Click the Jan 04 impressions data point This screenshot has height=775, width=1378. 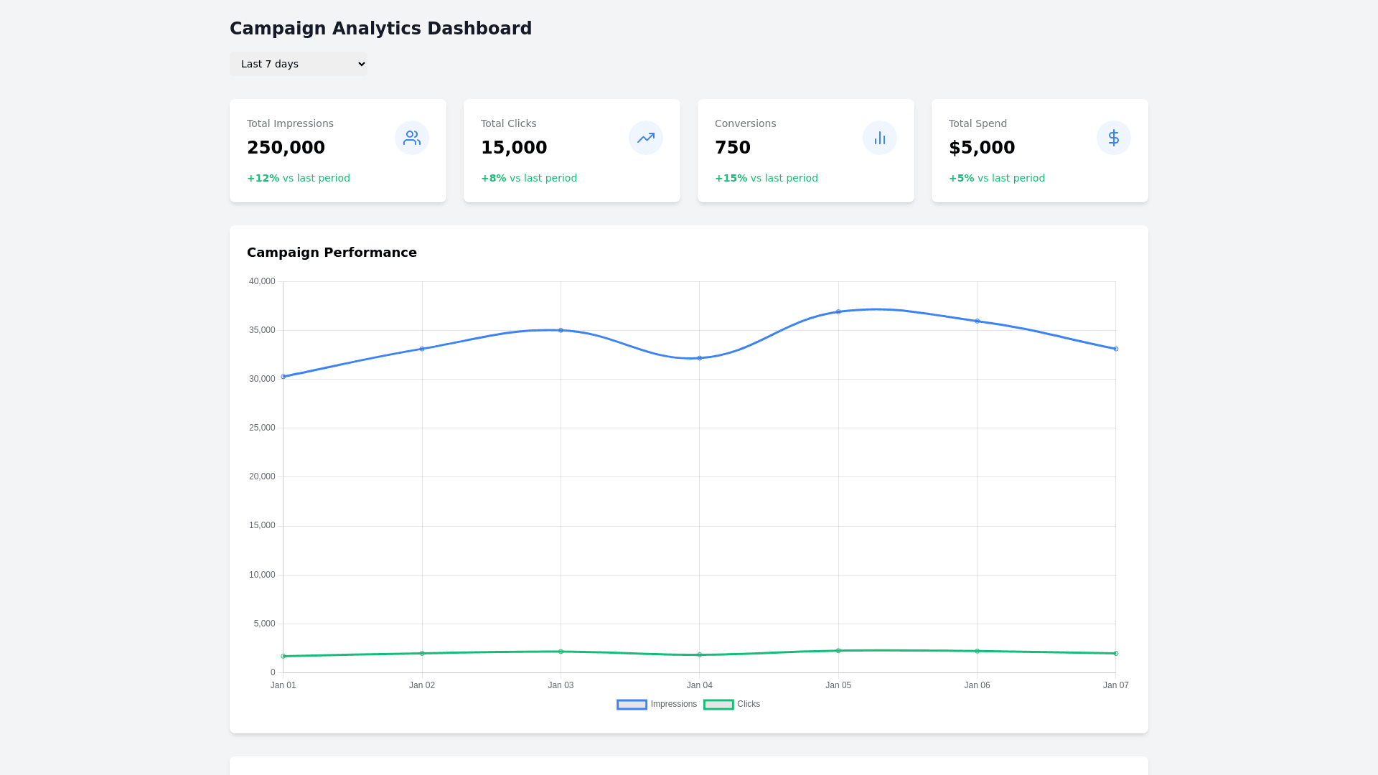pyautogui.click(x=700, y=358)
